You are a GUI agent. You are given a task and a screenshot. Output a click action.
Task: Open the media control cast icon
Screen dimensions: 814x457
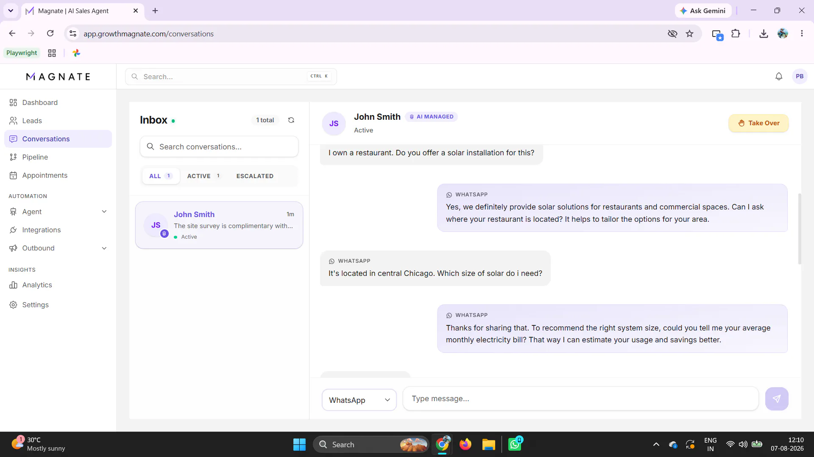(x=717, y=34)
